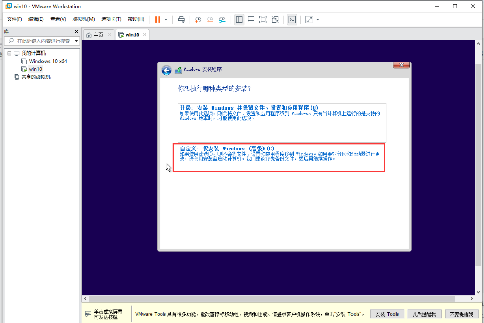Switch to Unity mode icon
The width and height of the screenshot is (484, 323).
[275, 19]
